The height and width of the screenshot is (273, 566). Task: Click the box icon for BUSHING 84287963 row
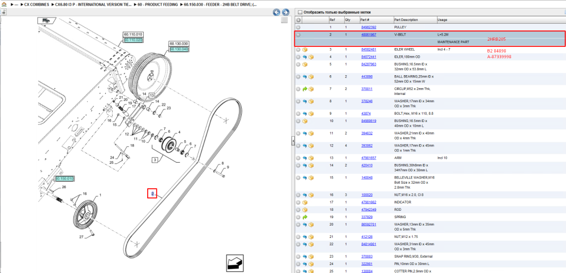click(x=305, y=64)
